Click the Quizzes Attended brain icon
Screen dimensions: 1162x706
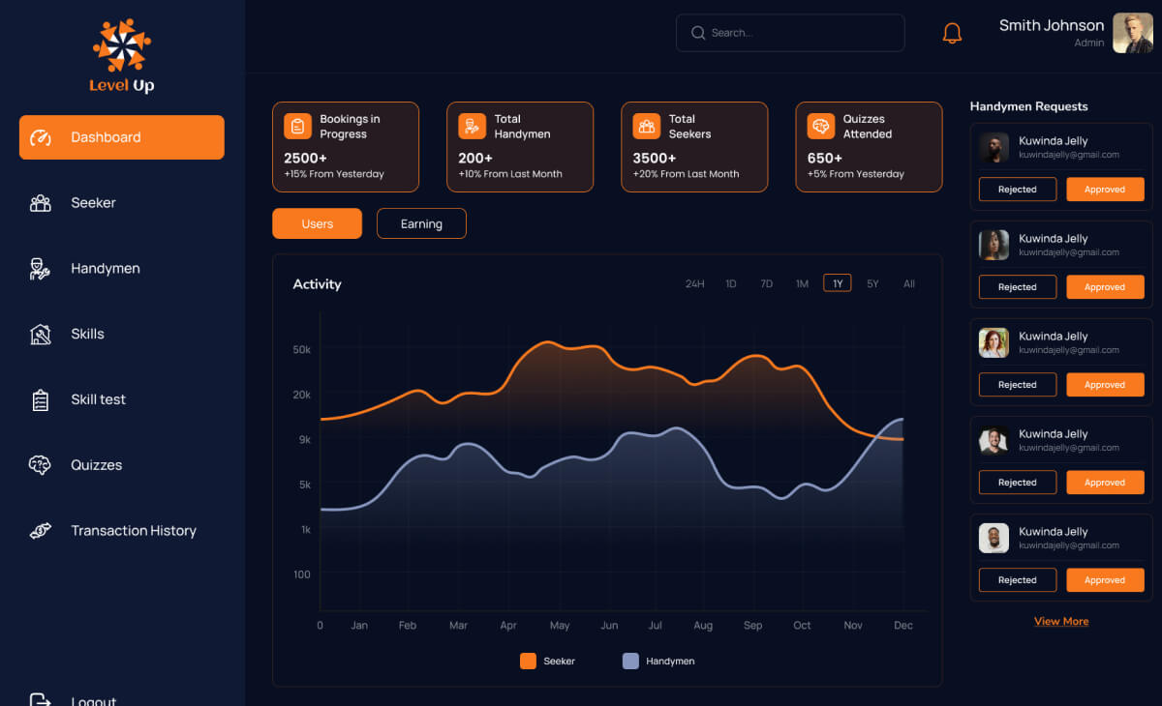(x=820, y=127)
